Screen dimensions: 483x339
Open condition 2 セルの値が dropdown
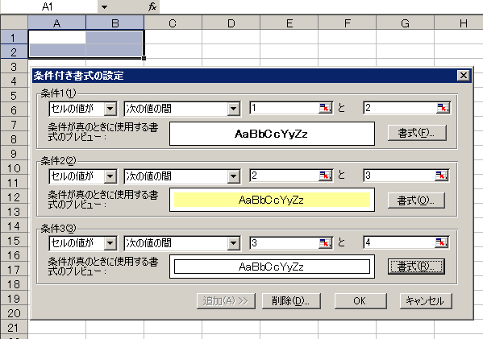coord(110,176)
